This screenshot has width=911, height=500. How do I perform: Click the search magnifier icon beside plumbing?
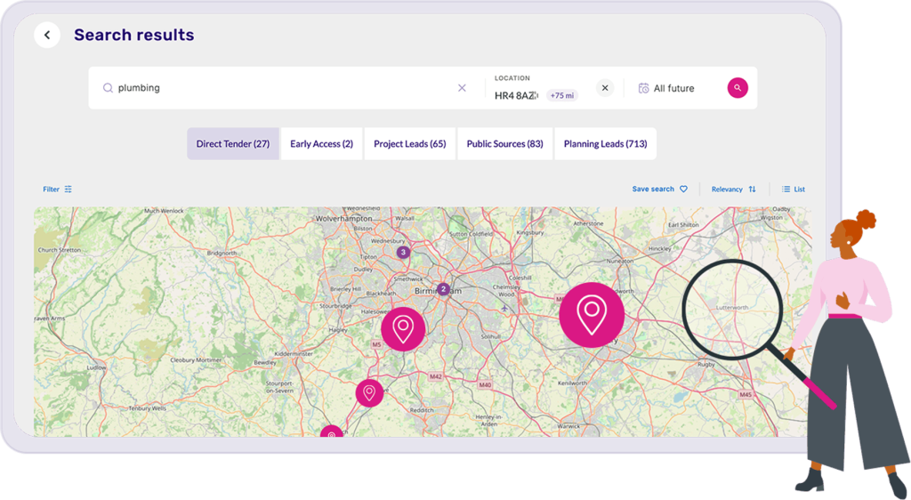[x=108, y=88]
